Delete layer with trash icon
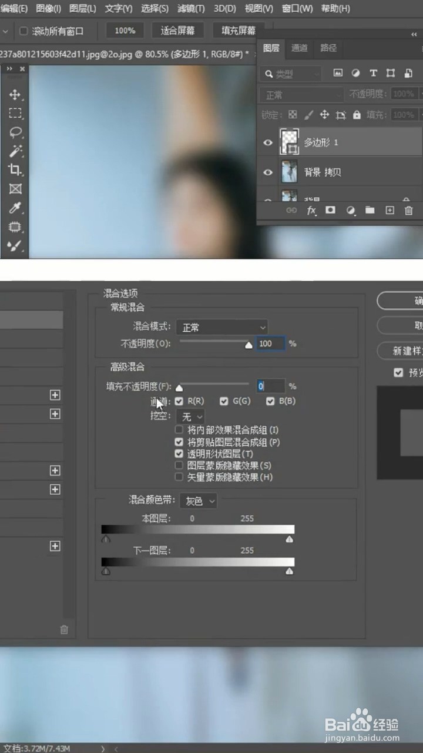Viewport: 423px width, 753px height. tap(409, 210)
